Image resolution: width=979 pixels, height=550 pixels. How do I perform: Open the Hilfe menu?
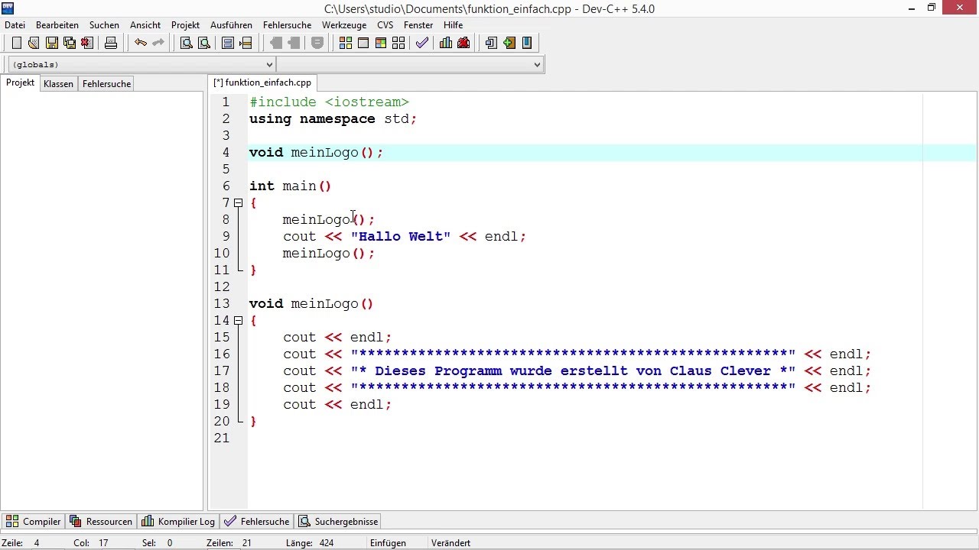[x=453, y=25]
